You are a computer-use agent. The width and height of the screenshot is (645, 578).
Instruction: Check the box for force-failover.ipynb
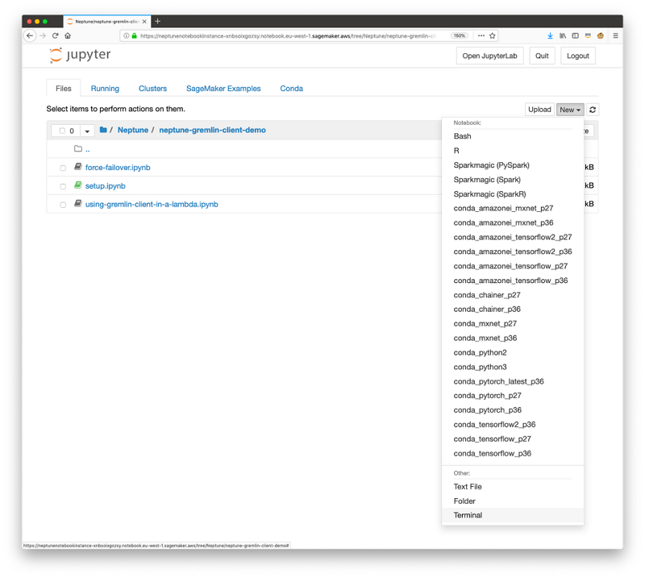pos(63,168)
